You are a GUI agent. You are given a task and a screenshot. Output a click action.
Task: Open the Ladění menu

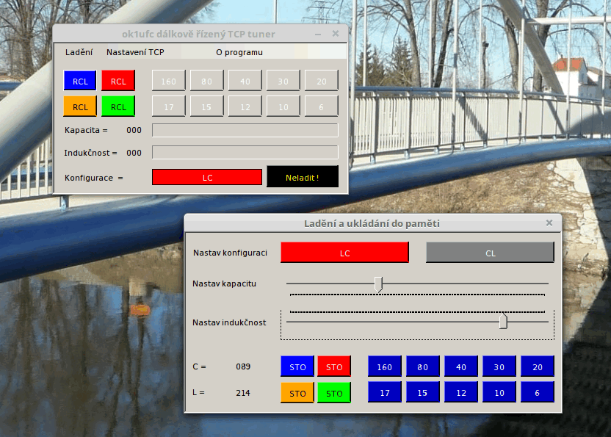[x=79, y=52]
